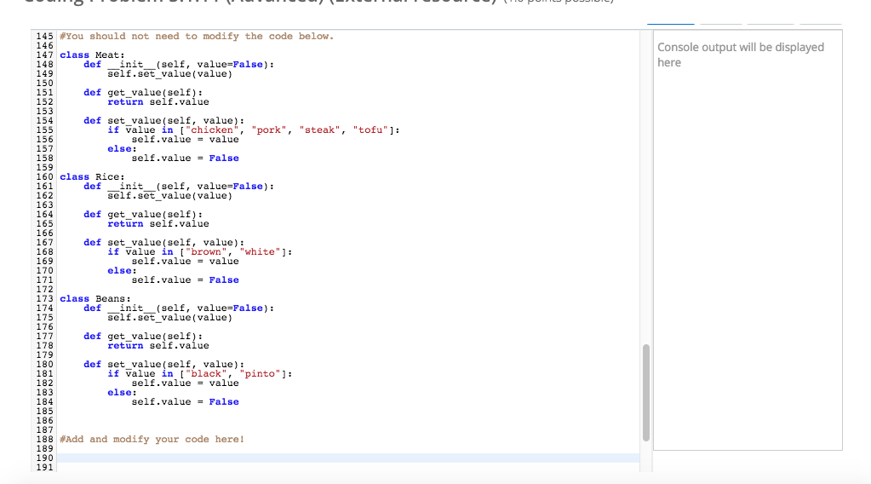The image size is (871, 484).
Task: Click 'self.value = False' on line 184
Action: click(x=185, y=401)
